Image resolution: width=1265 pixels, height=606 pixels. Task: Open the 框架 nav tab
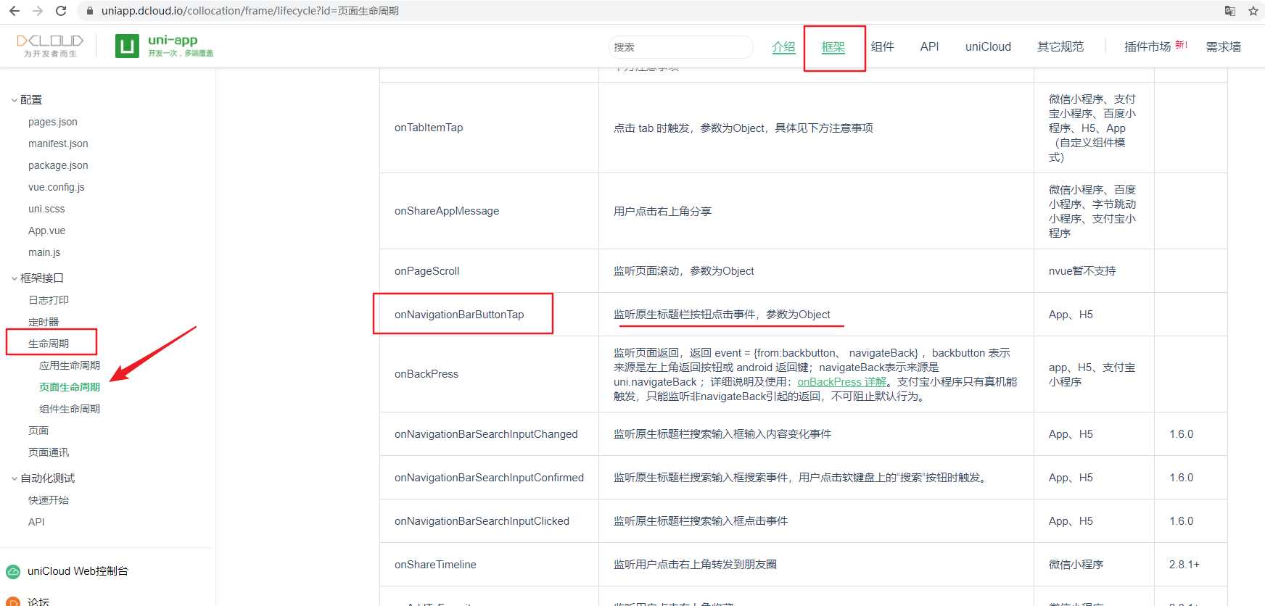click(833, 46)
